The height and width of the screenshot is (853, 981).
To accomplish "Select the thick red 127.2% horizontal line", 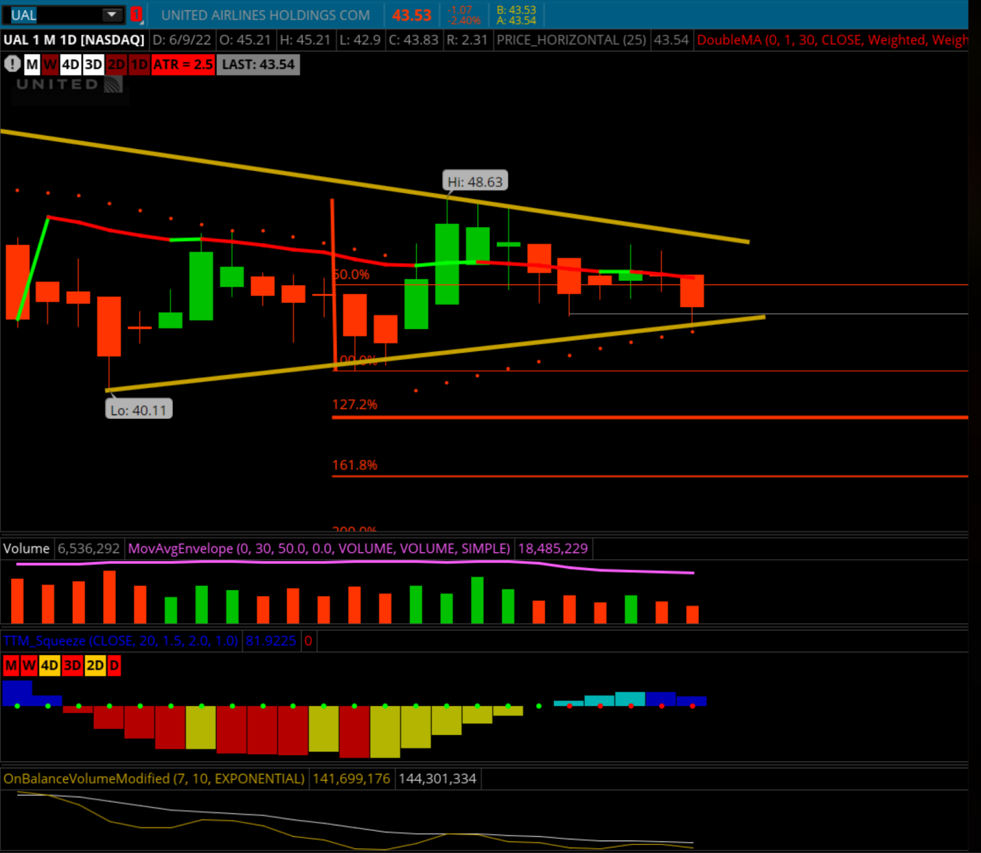I will point(650,418).
